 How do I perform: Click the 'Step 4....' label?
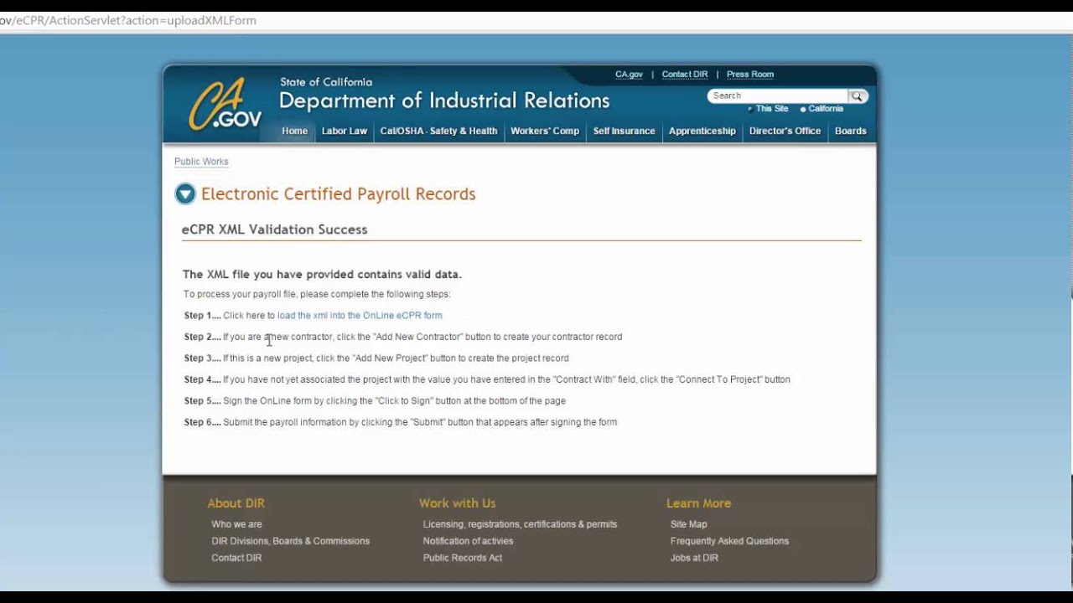point(202,379)
